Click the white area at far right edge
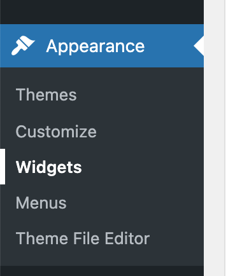Image resolution: width=242 pixels, height=276 pixels. point(234,138)
